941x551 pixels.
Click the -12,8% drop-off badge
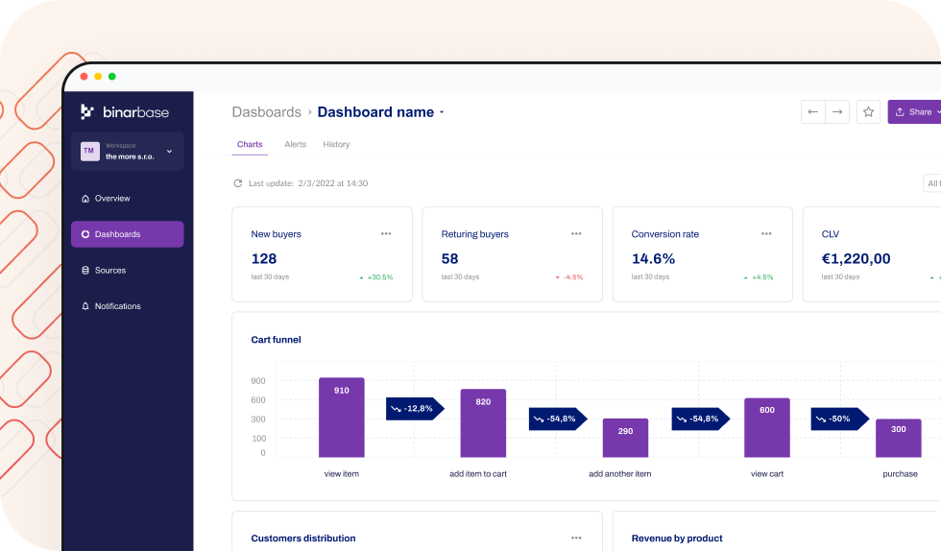(x=415, y=409)
